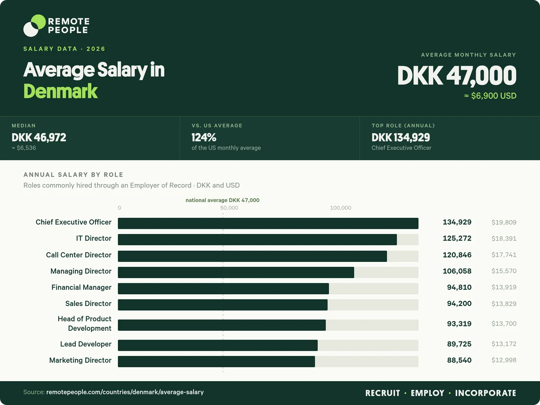Click the '$17,741' USD value
Screen dimensions: 540x405
click(504, 255)
